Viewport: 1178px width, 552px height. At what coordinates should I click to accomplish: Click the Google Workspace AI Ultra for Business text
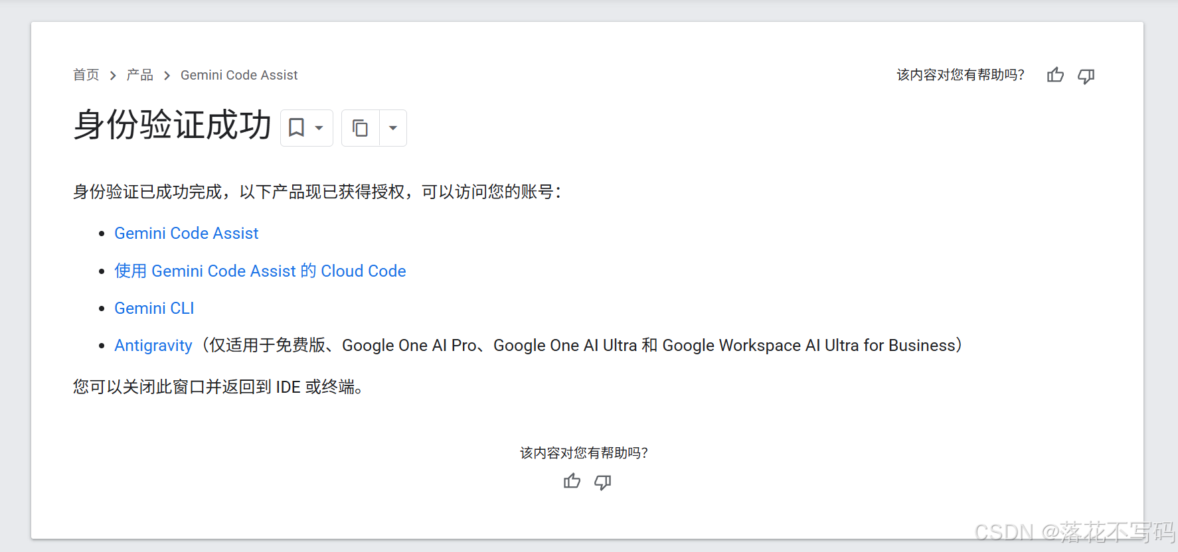[x=809, y=346]
